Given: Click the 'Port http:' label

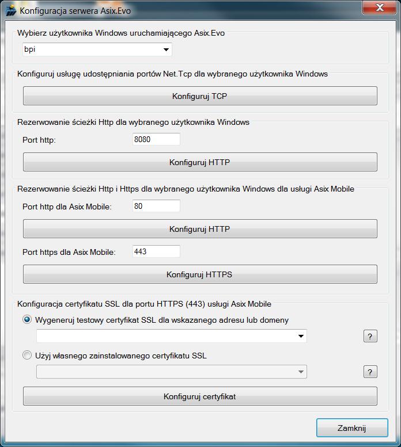Looking at the screenshot, I should (39, 140).
